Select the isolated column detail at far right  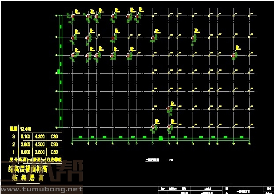234,56
